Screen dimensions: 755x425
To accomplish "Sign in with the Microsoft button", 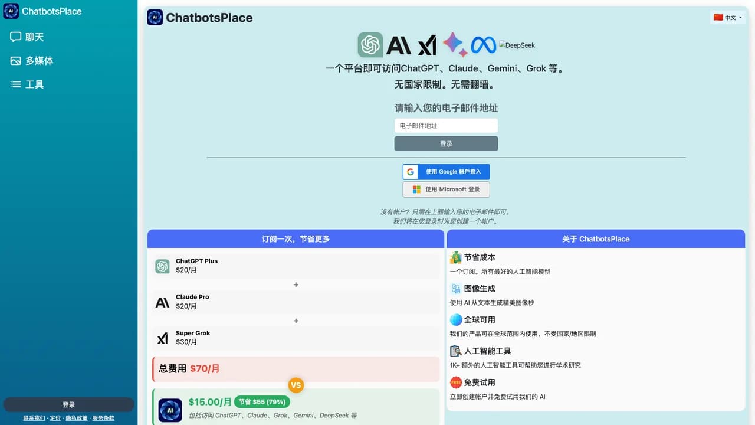I will (446, 189).
